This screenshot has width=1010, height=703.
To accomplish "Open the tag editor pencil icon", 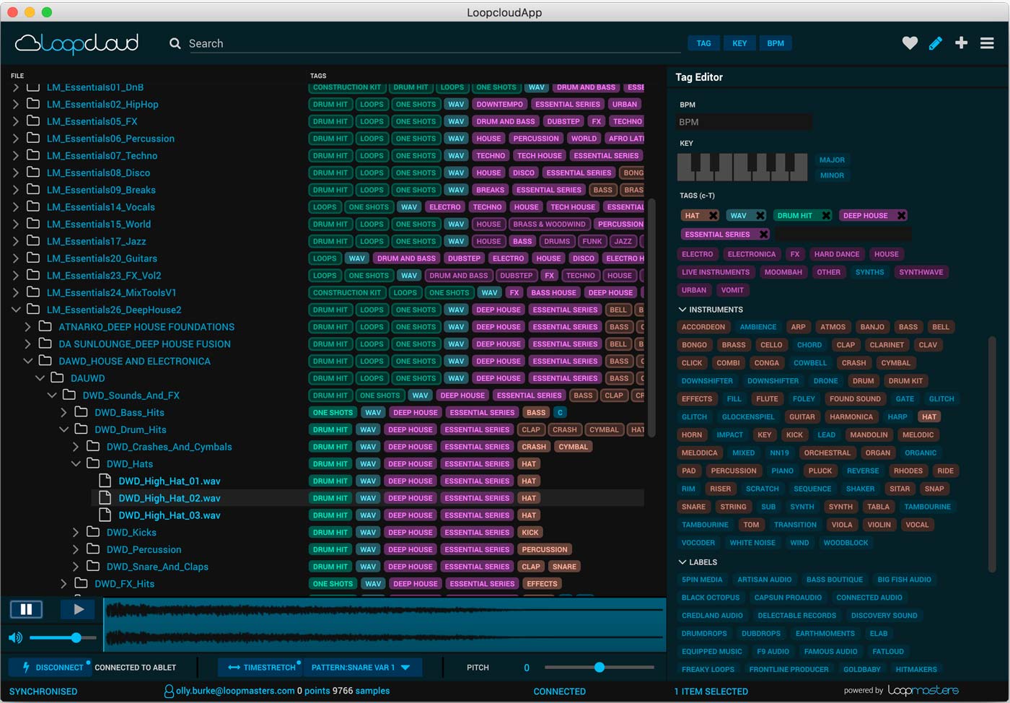I will (935, 43).
